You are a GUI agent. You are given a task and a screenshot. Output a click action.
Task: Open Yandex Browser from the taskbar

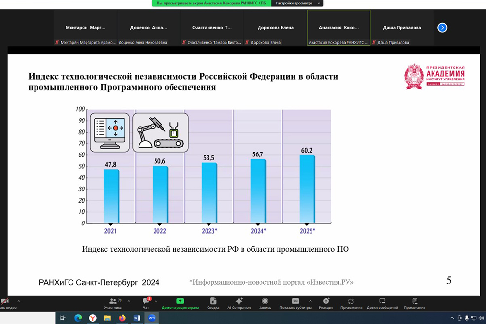(x=93, y=318)
